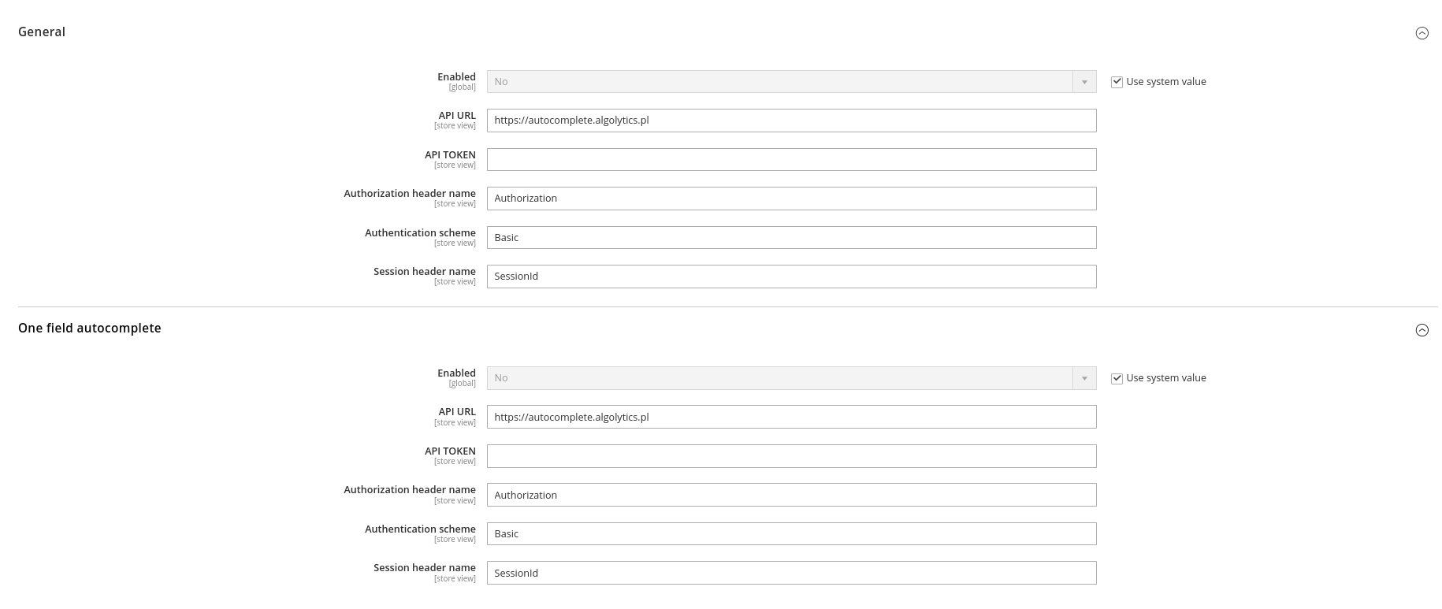This screenshot has height=609, width=1442.
Task: Focus Authorization header name in One field autocomplete
Action: pyautogui.click(x=791, y=496)
